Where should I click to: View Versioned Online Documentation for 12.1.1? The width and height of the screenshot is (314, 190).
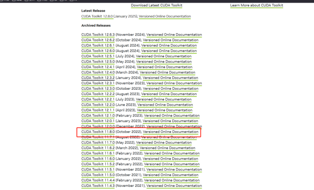[164, 110]
